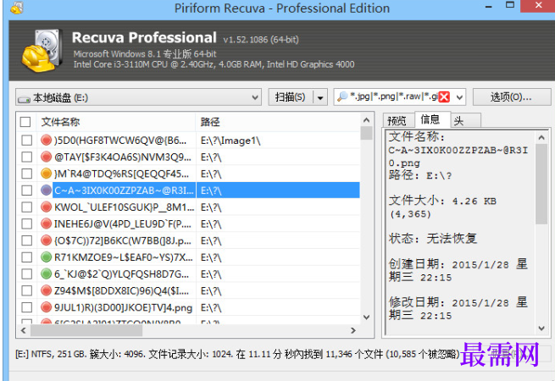Click the red status dot for Z94$M$[8DDX8IC
Image resolution: width=555 pixels, height=381 pixels.
click(x=46, y=290)
